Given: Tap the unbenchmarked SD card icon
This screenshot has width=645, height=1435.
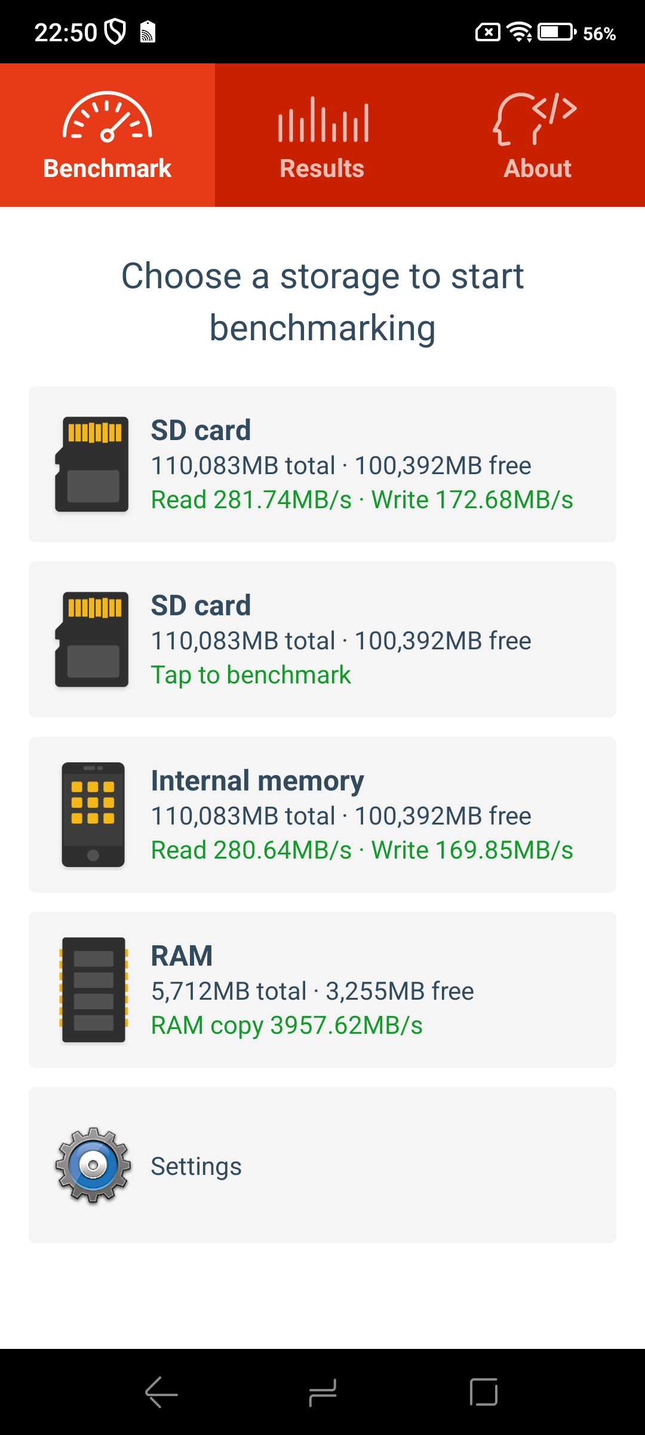Looking at the screenshot, I should click(x=92, y=639).
